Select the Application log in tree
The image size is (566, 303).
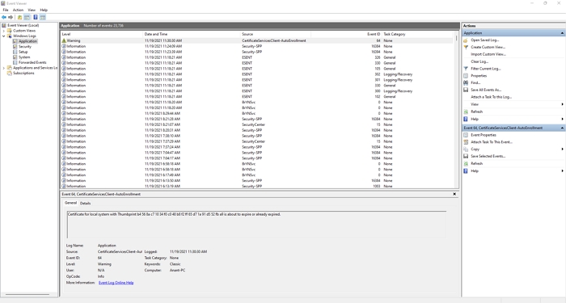(27, 41)
